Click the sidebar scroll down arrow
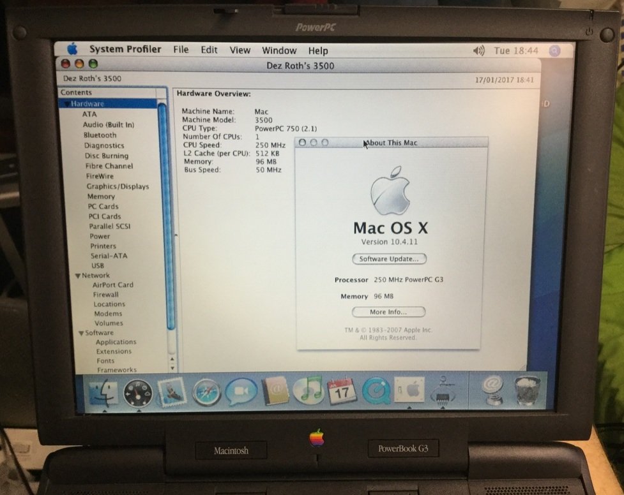 (172, 368)
